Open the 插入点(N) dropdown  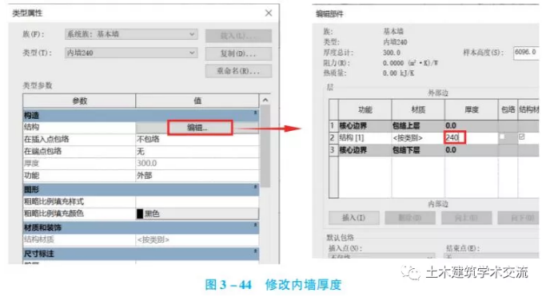381,256
